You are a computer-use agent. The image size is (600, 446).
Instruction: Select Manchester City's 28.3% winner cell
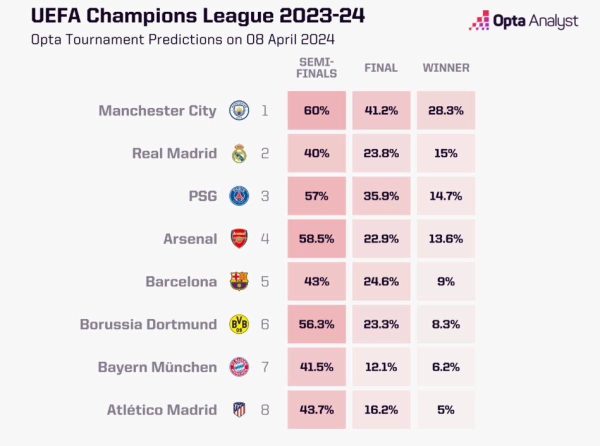446,110
